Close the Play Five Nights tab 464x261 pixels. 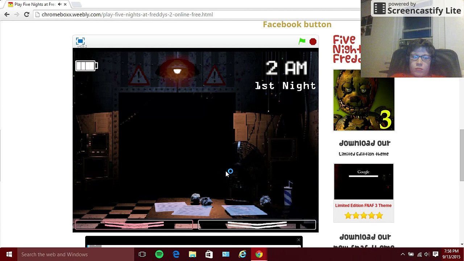tap(65, 4)
